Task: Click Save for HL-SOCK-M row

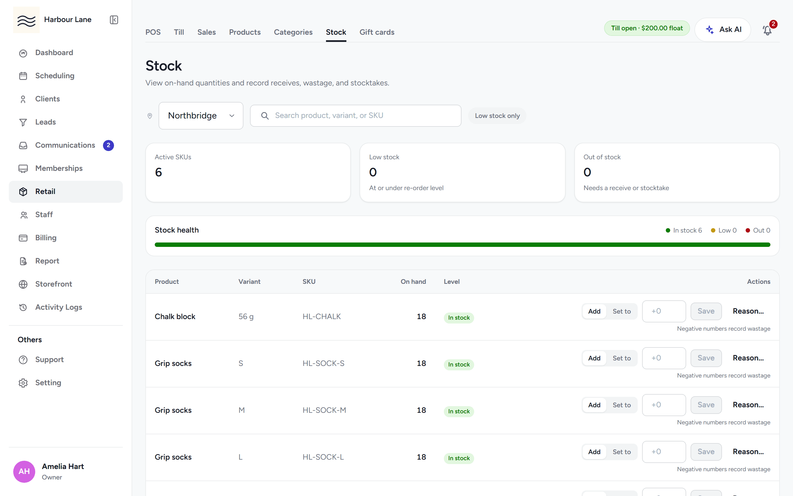Action: 706,405
